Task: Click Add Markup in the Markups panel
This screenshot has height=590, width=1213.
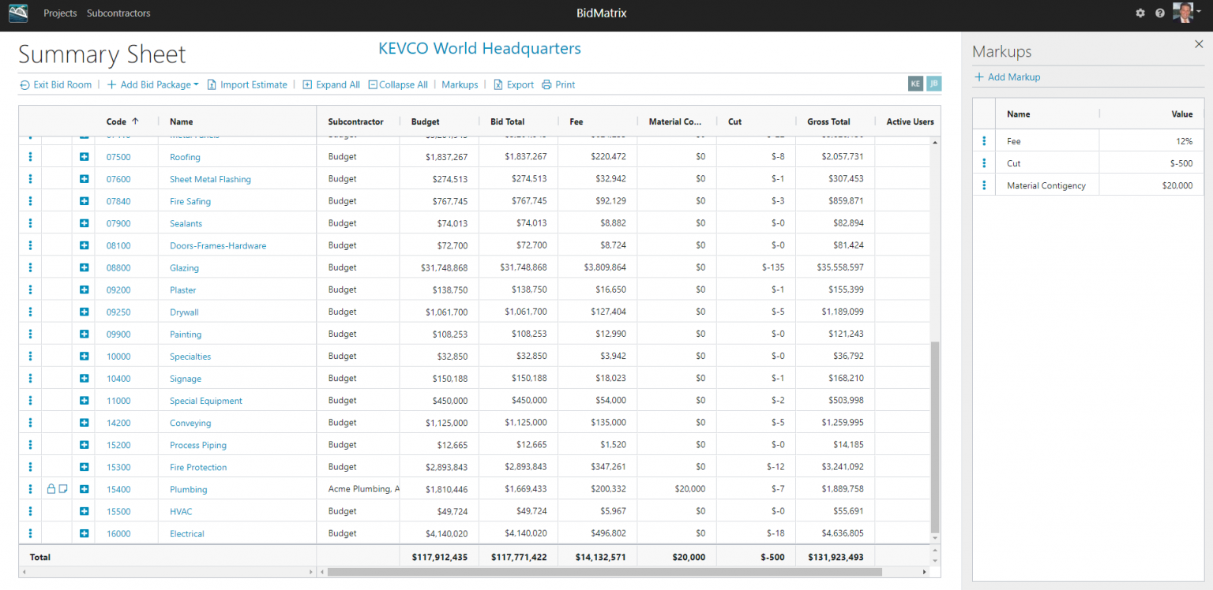Action: click(x=1008, y=77)
